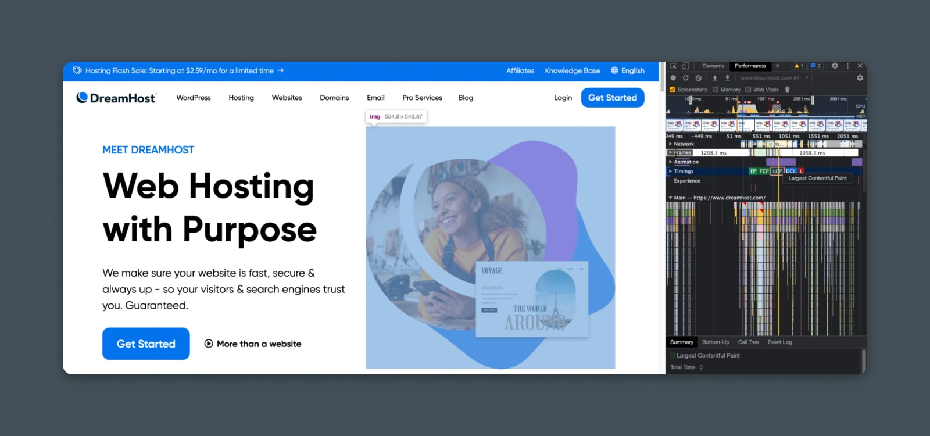Click the load profile upload icon
The width and height of the screenshot is (930, 436).
pyautogui.click(x=715, y=78)
